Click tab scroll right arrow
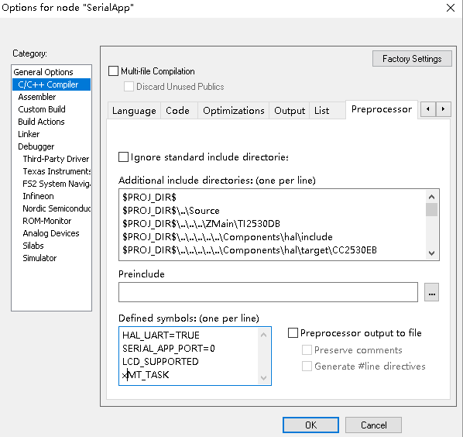Screen dimensions: 463x437 [x=443, y=109]
